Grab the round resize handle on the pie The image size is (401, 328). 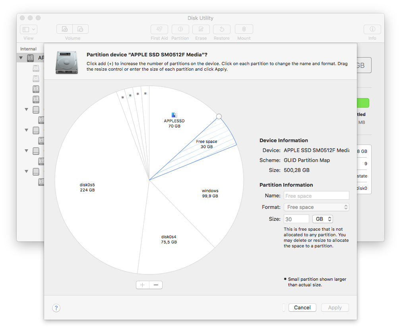point(219,116)
